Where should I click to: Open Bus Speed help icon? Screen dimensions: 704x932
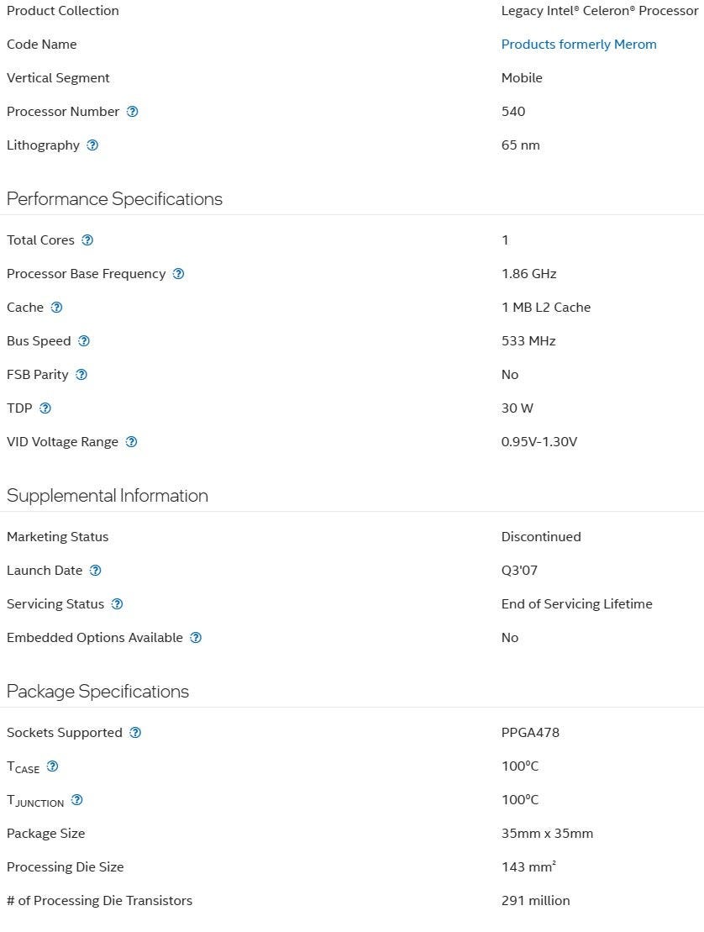(84, 341)
